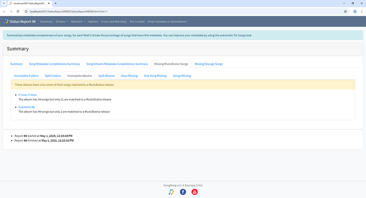This screenshot has height=198, width=366.
Task: Open the Songs Missing sub-tab
Action: tap(182, 76)
